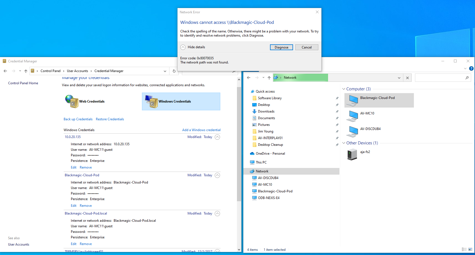
Task: Remove the 10.0.20.135 credential
Action: 86,167
